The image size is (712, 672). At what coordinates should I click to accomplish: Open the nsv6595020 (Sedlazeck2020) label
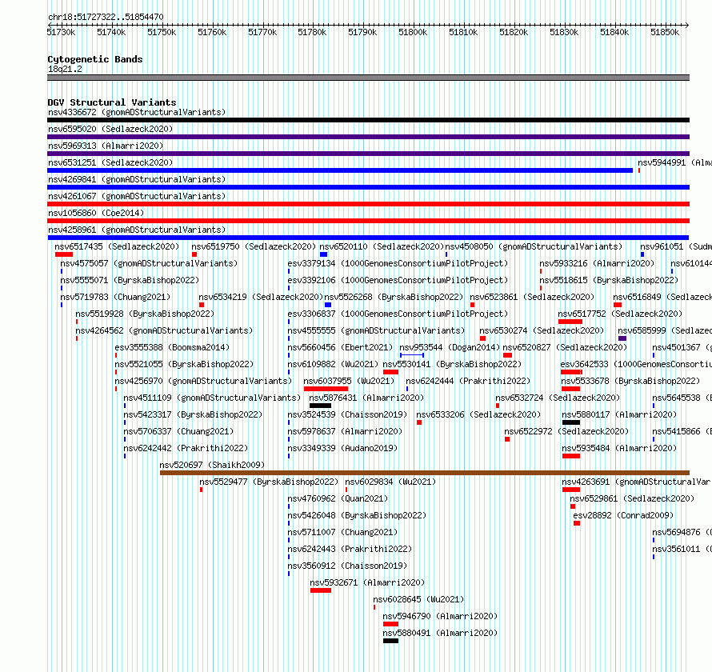pyautogui.click(x=110, y=129)
